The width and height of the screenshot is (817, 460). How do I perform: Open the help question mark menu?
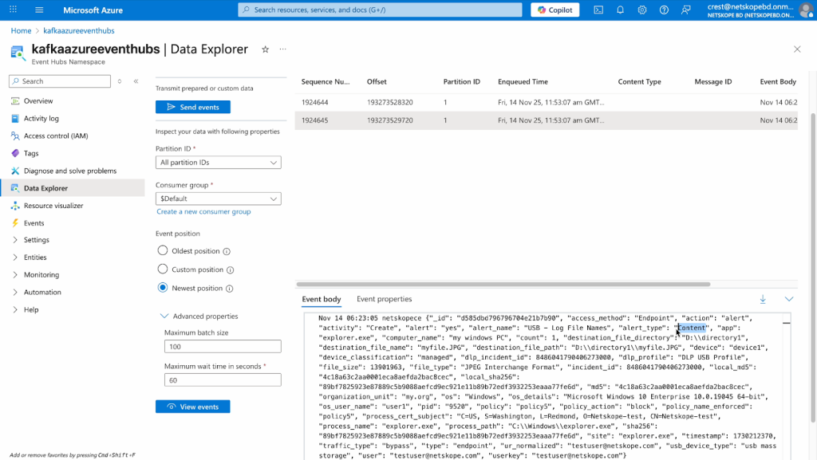(x=664, y=10)
